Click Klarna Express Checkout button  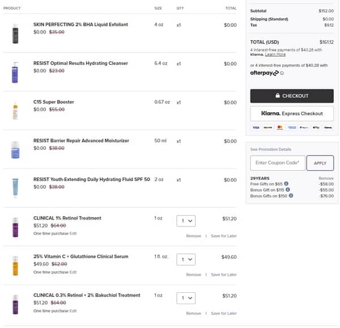pyautogui.click(x=292, y=113)
